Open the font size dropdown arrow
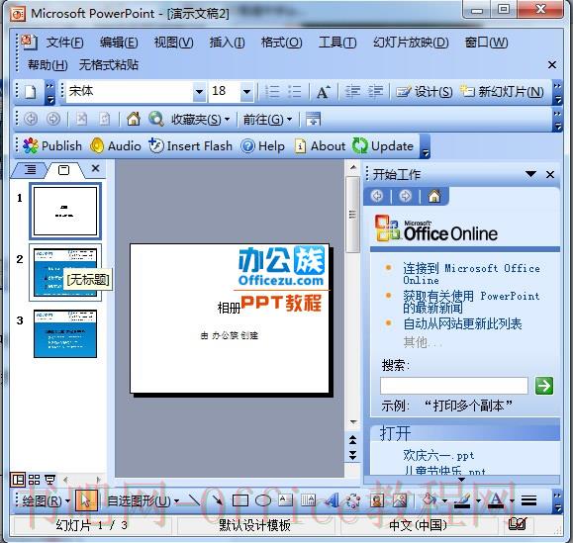This screenshot has height=543, width=573. point(247,91)
